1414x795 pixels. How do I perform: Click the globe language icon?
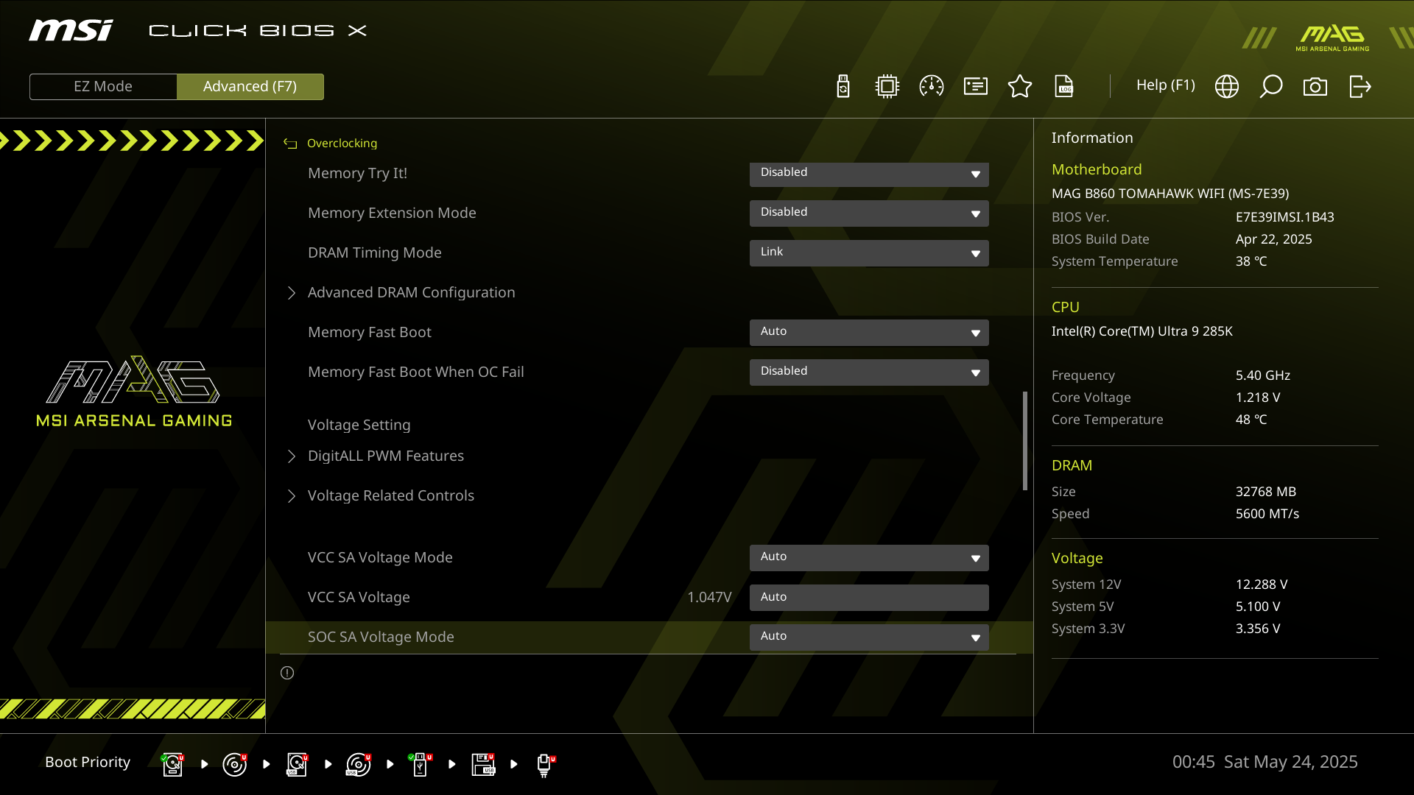coord(1227,86)
